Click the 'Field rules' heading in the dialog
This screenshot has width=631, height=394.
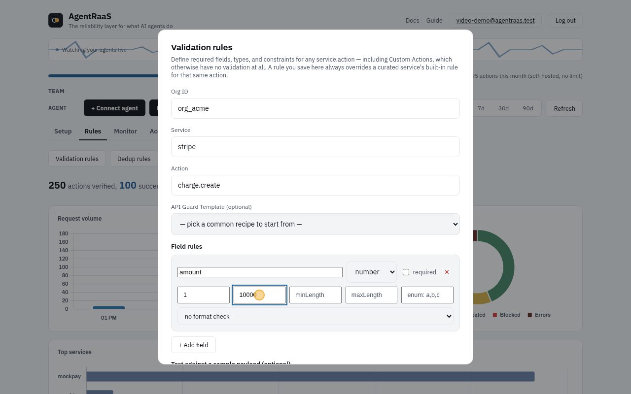point(186,246)
